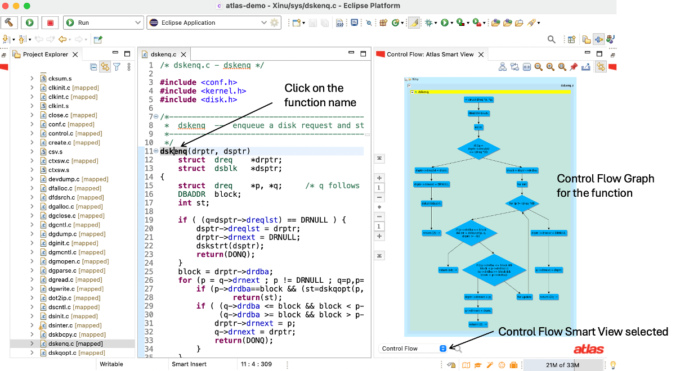689x371 pixels.
Task: Click the yellow dskenq function header in graph
Action: pyautogui.click(x=489, y=91)
